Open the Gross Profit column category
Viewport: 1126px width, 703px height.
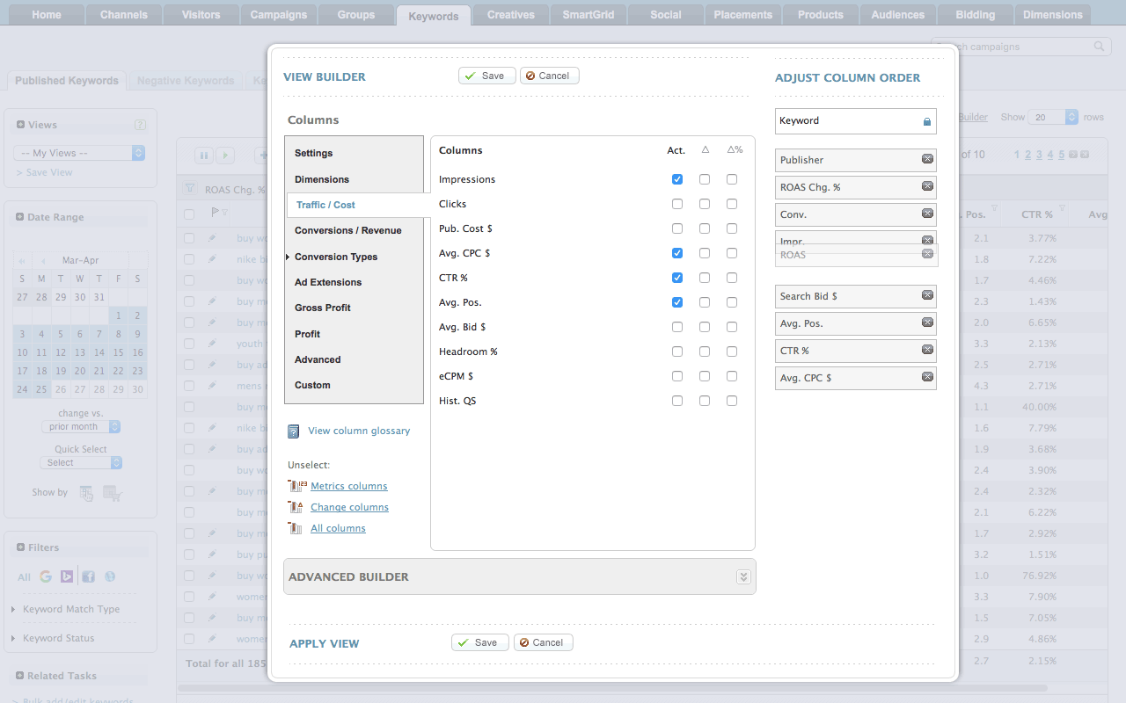[x=323, y=308]
